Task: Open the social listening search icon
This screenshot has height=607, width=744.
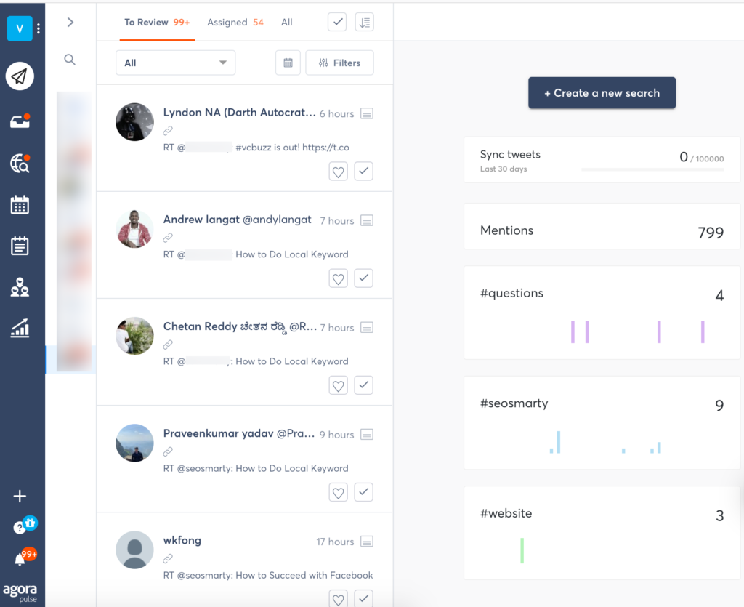Action: pos(20,164)
